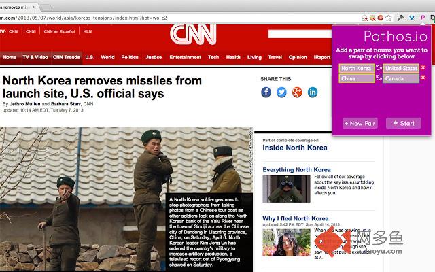Swap China and Canada nouns

tap(379, 78)
